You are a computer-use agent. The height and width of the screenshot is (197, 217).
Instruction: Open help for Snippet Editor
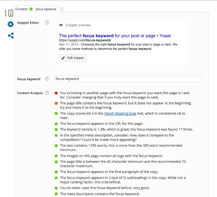pyautogui.click(x=47, y=23)
